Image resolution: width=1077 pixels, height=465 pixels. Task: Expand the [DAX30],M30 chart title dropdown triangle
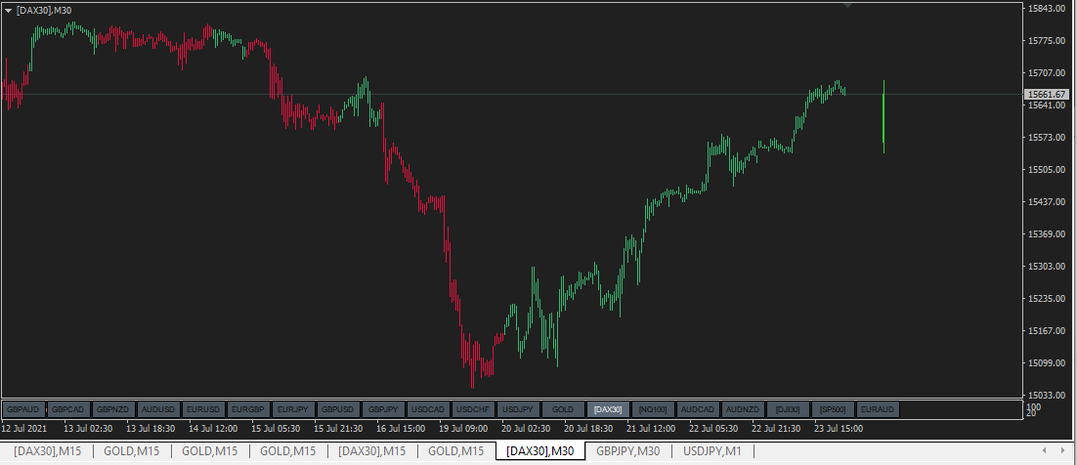[8, 11]
